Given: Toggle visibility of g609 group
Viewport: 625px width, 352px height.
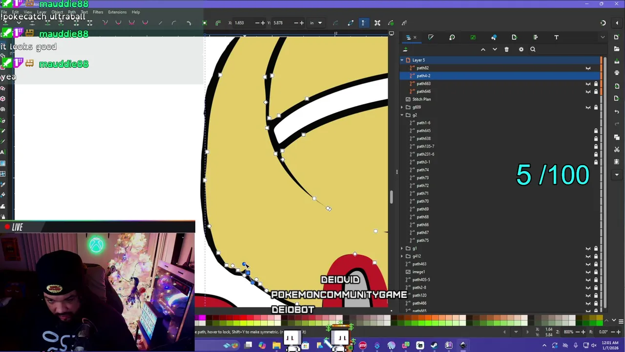Looking at the screenshot, I should pyautogui.click(x=588, y=107).
